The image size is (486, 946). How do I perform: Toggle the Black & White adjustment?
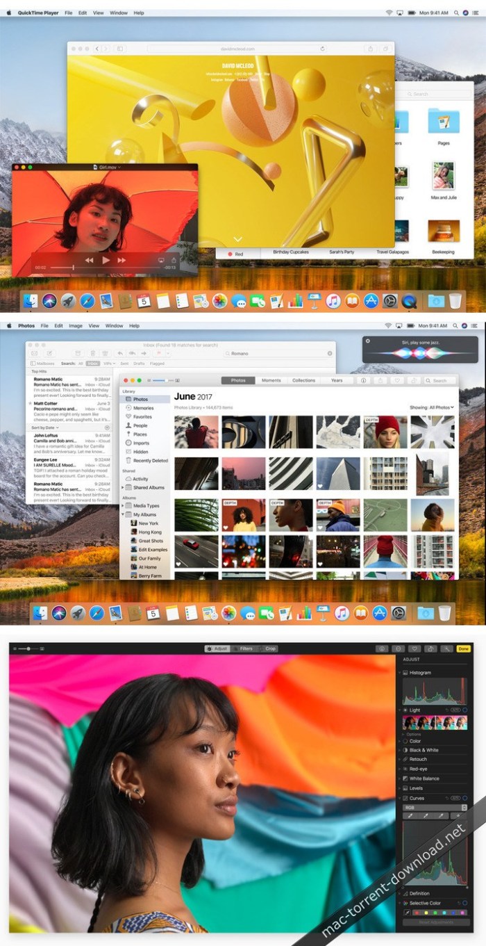(x=405, y=750)
